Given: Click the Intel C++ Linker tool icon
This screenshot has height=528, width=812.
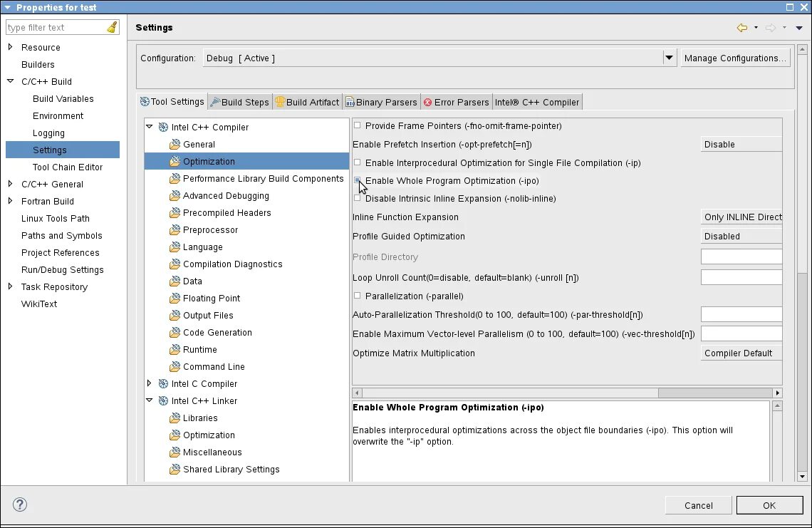Looking at the screenshot, I should click(163, 401).
